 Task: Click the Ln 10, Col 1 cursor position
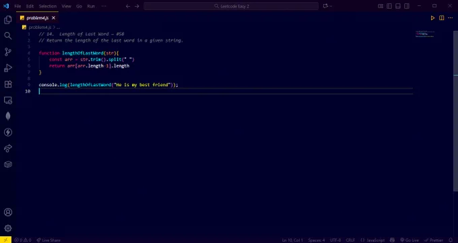point(292,240)
